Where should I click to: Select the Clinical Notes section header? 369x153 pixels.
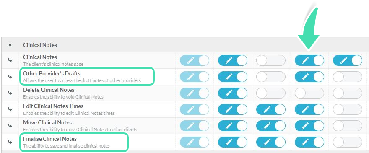40,45
